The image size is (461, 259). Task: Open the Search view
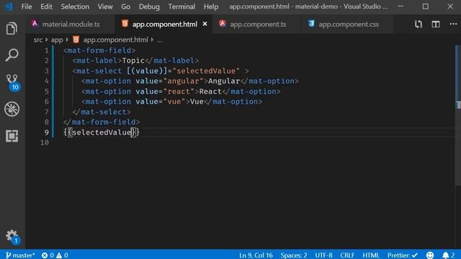(x=12, y=55)
